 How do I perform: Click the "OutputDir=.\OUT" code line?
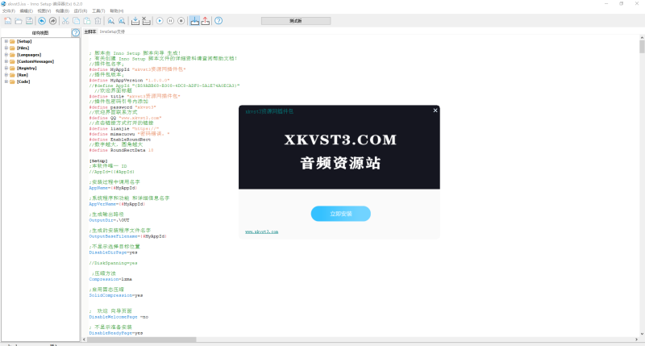(110, 220)
